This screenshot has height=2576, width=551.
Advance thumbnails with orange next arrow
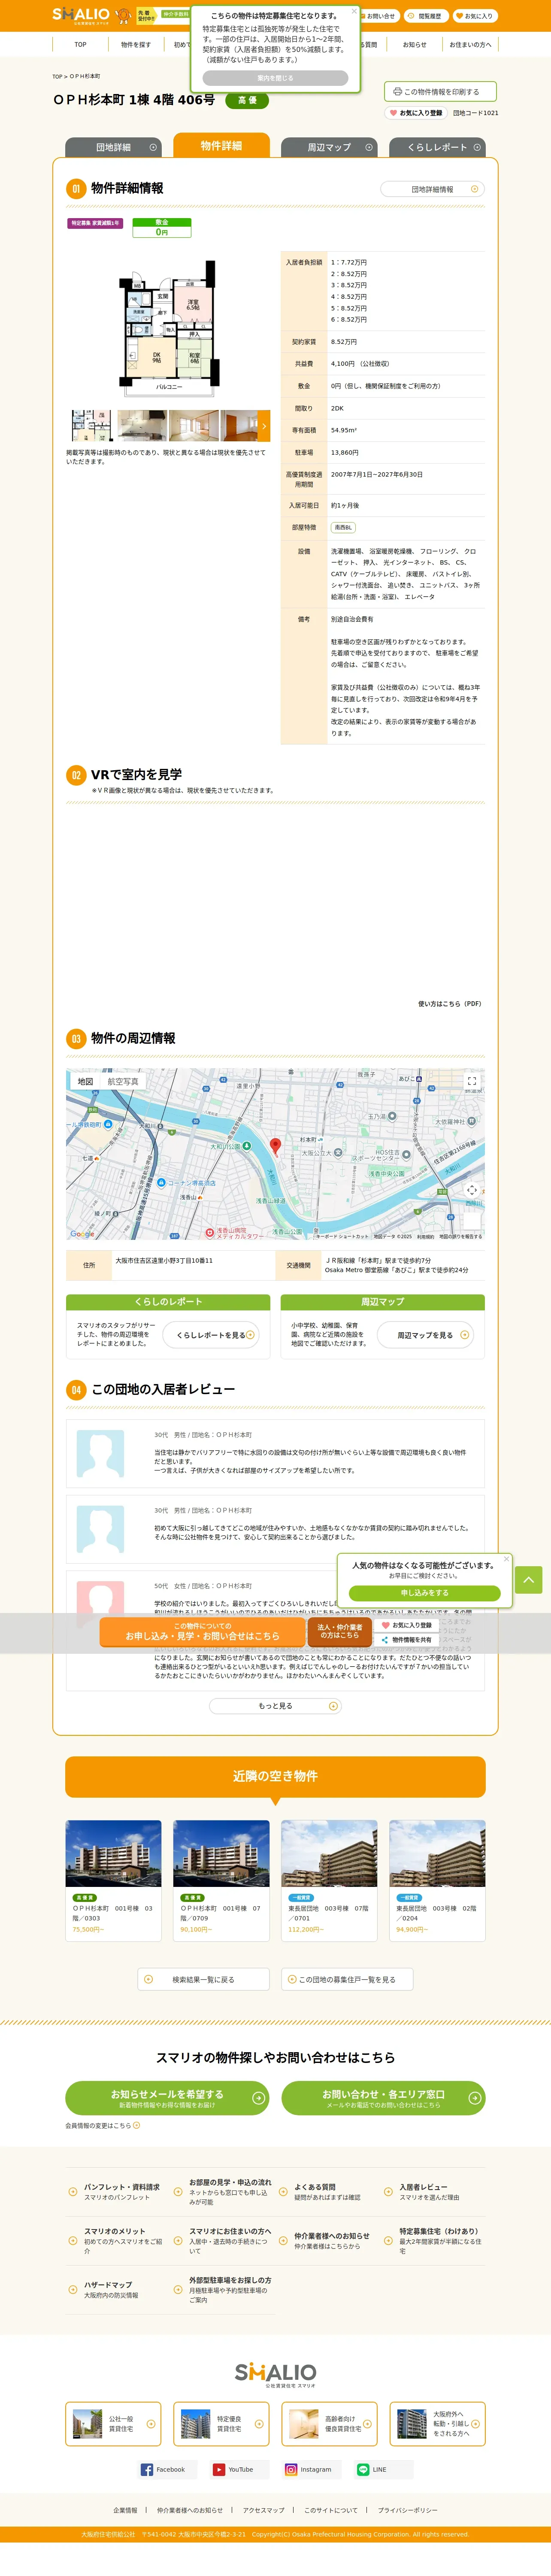point(264,425)
